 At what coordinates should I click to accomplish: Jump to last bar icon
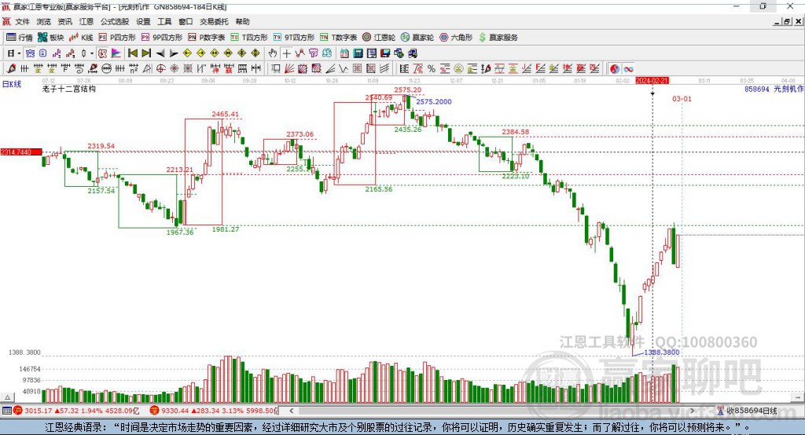(x=146, y=53)
